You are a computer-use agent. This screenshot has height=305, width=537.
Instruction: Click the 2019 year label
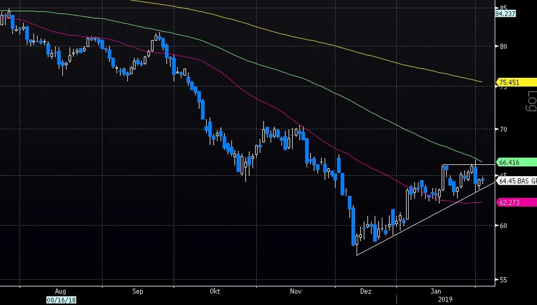pos(445,300)
